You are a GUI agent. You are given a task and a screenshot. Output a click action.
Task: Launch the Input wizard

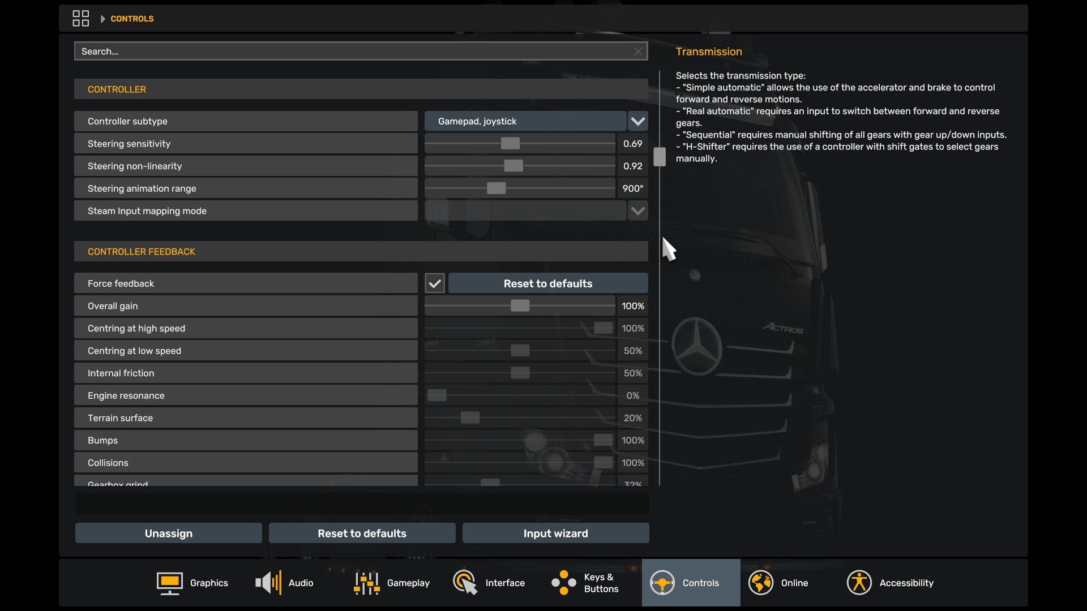(555, 533)
